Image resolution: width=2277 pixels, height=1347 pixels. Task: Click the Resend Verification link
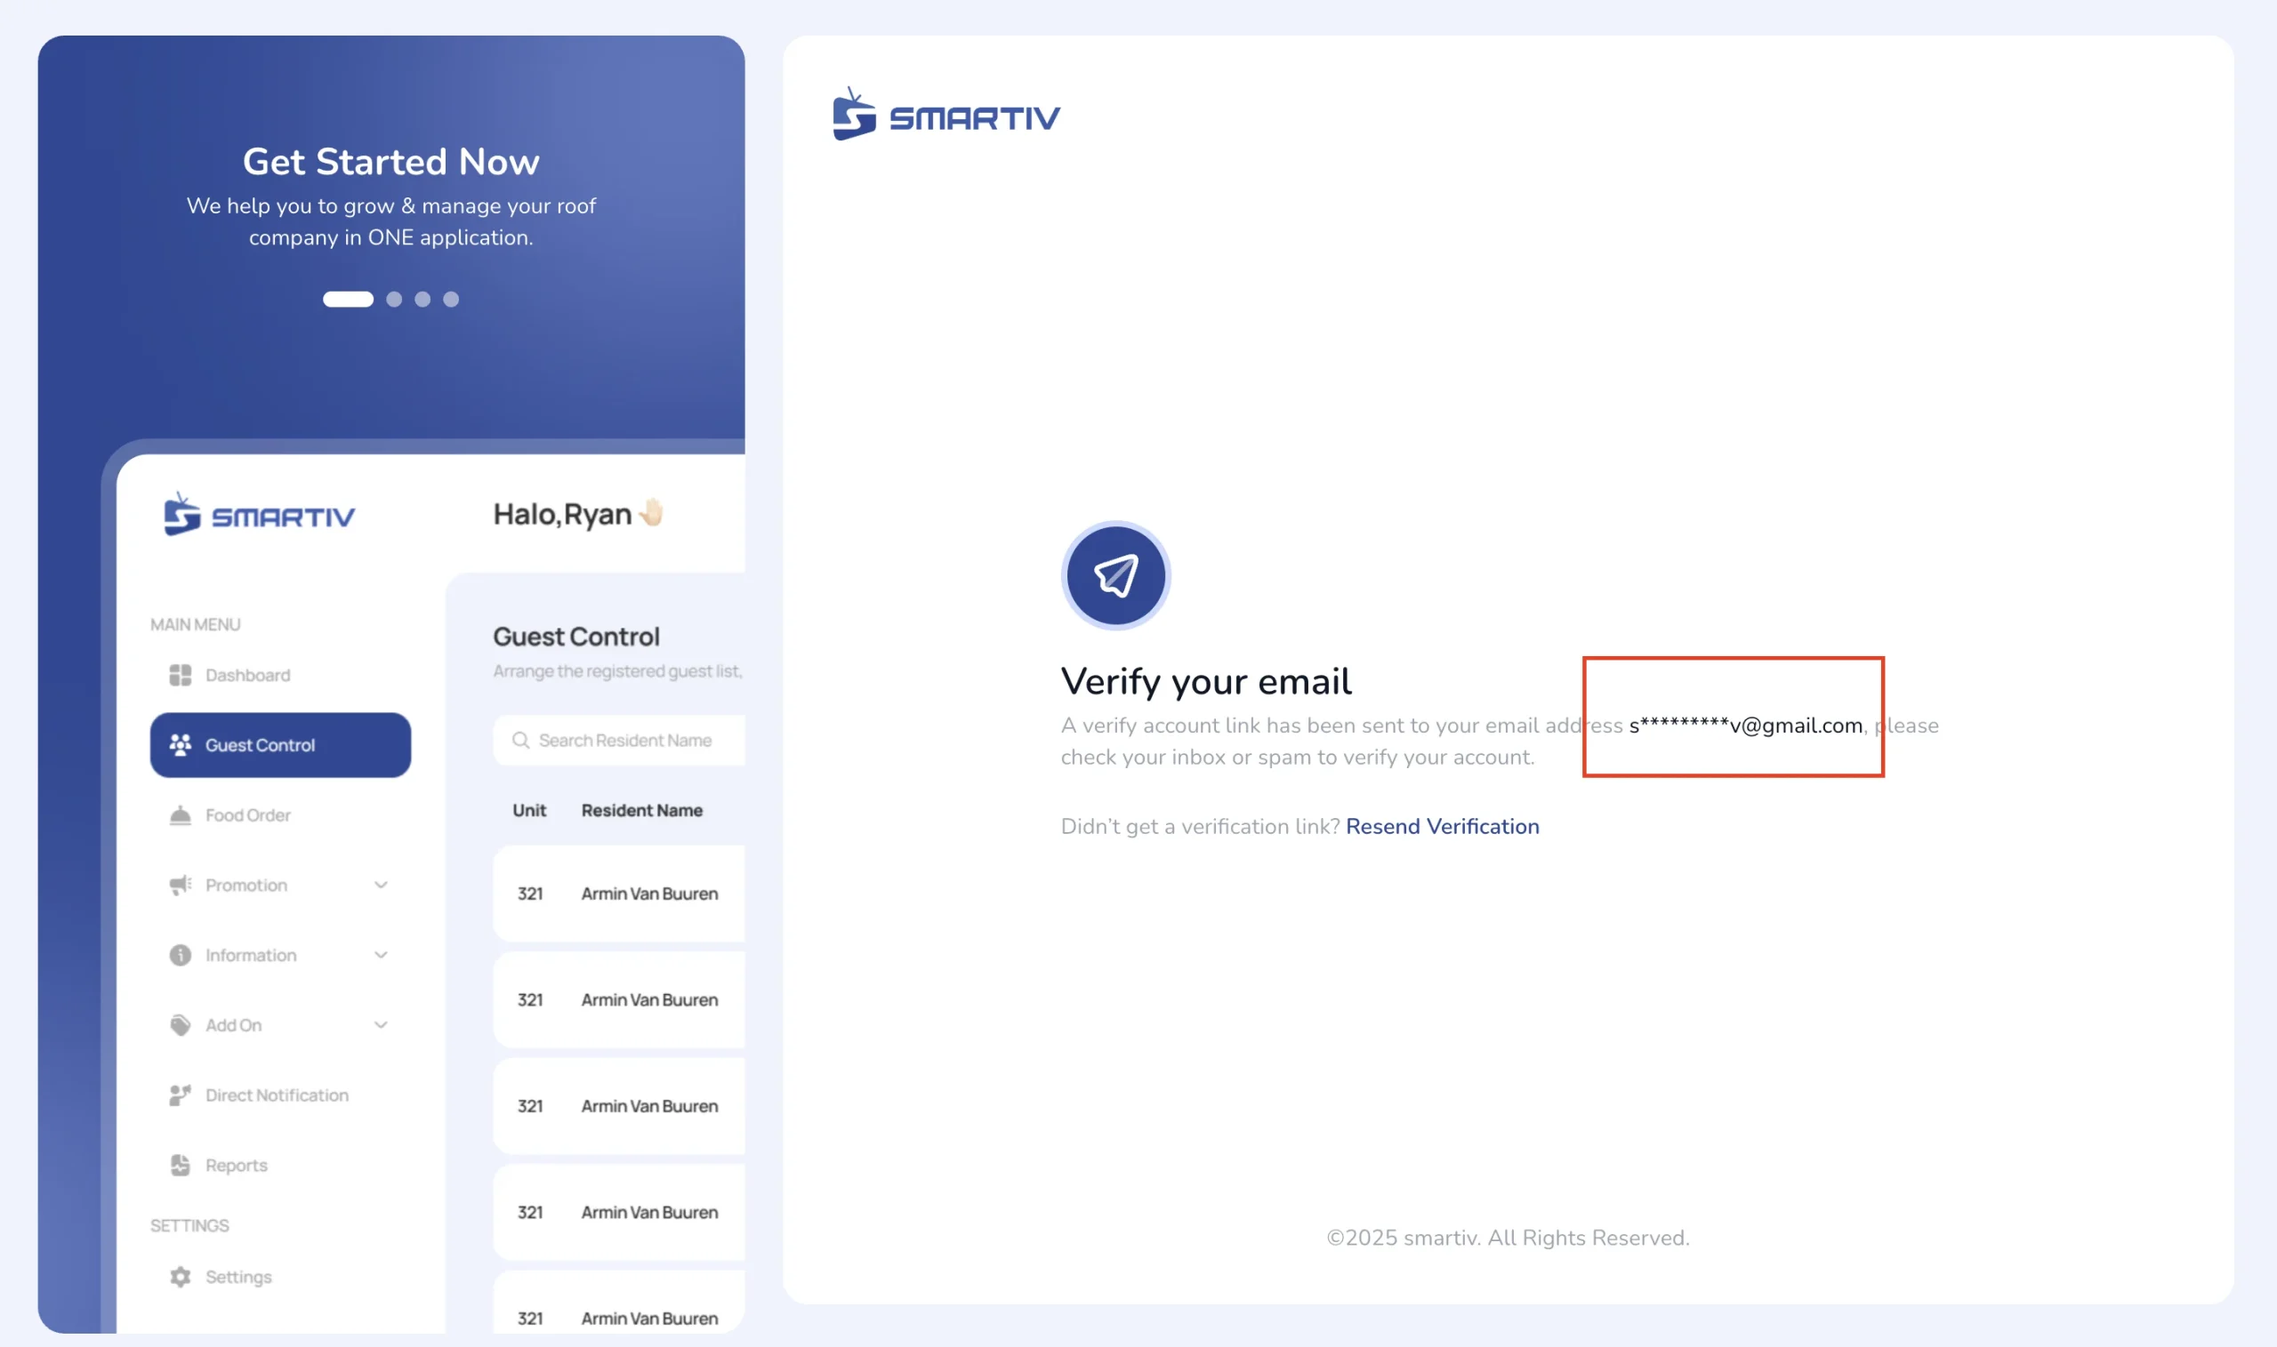point(1442,827)
